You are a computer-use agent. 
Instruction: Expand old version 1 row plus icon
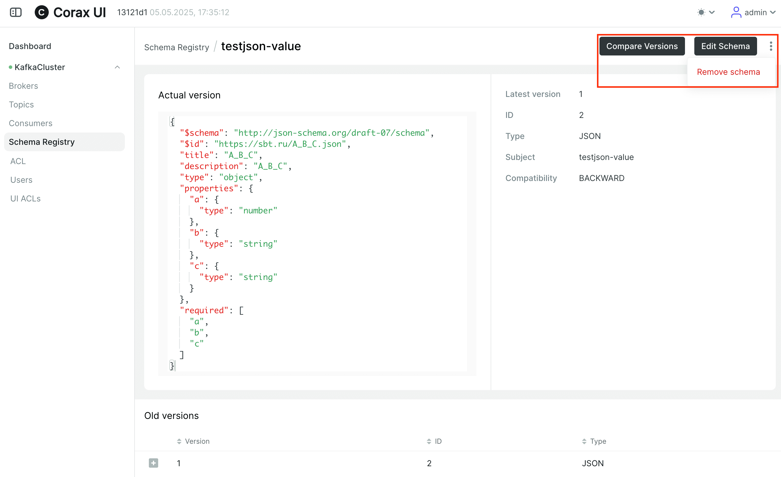[x=154, y=463]
